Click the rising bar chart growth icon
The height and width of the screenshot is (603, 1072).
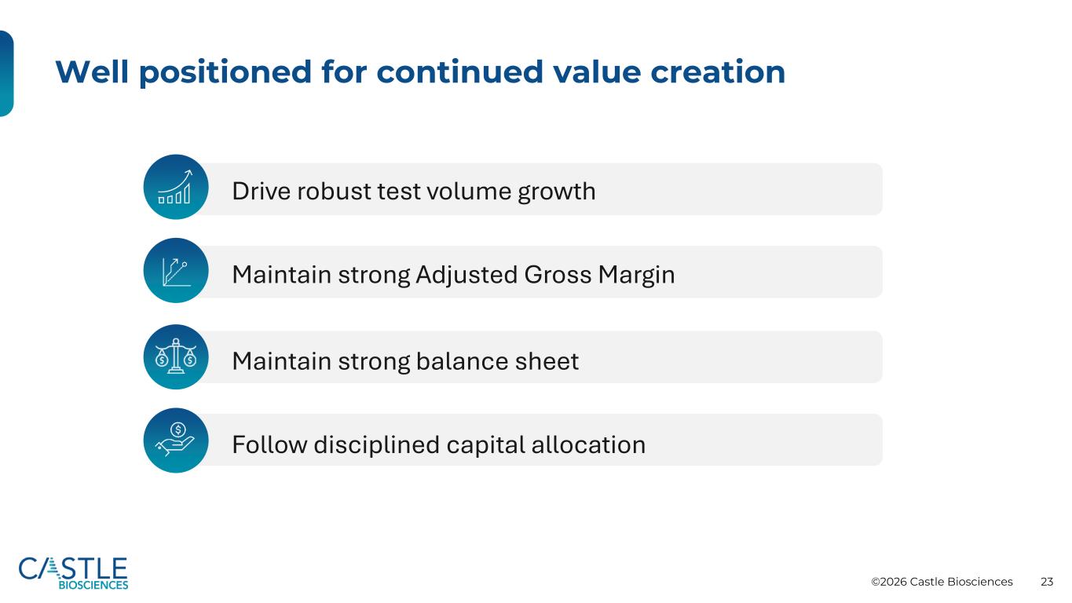[x=175, y=187]
